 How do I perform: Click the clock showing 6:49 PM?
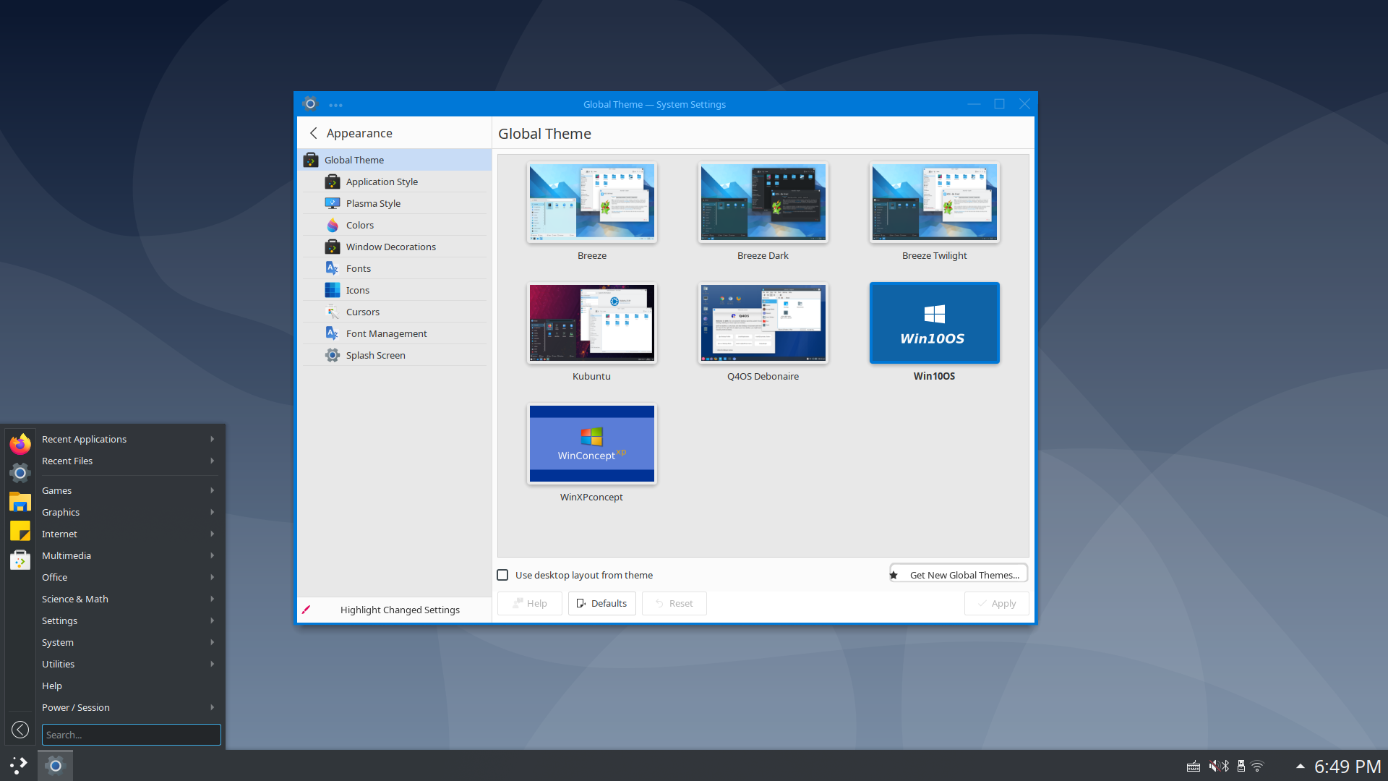click(1348, 766)
